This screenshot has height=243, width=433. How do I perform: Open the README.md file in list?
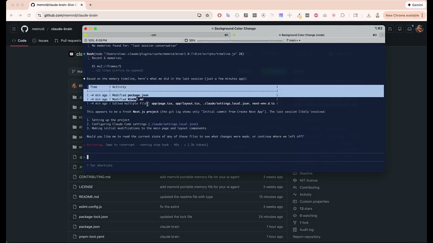(x=89, y=197)
